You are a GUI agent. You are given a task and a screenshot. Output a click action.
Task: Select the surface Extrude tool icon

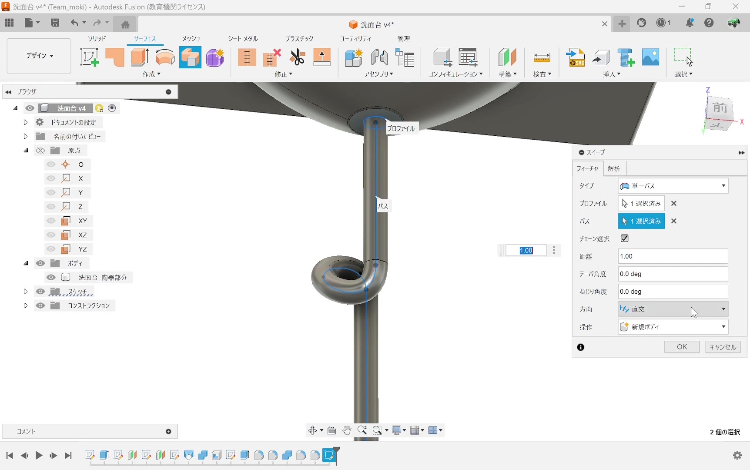(140, 57)
